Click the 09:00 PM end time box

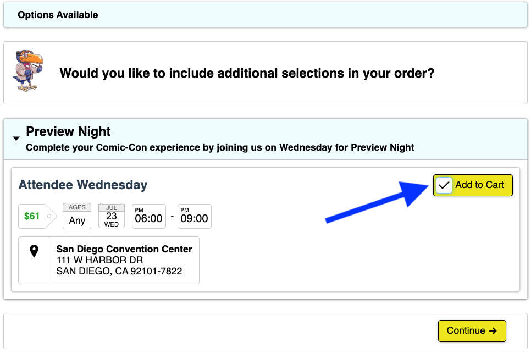tap(194, 217)
